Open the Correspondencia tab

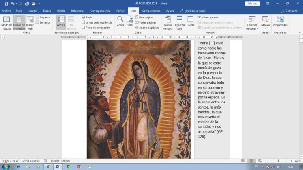click(101, 11)
